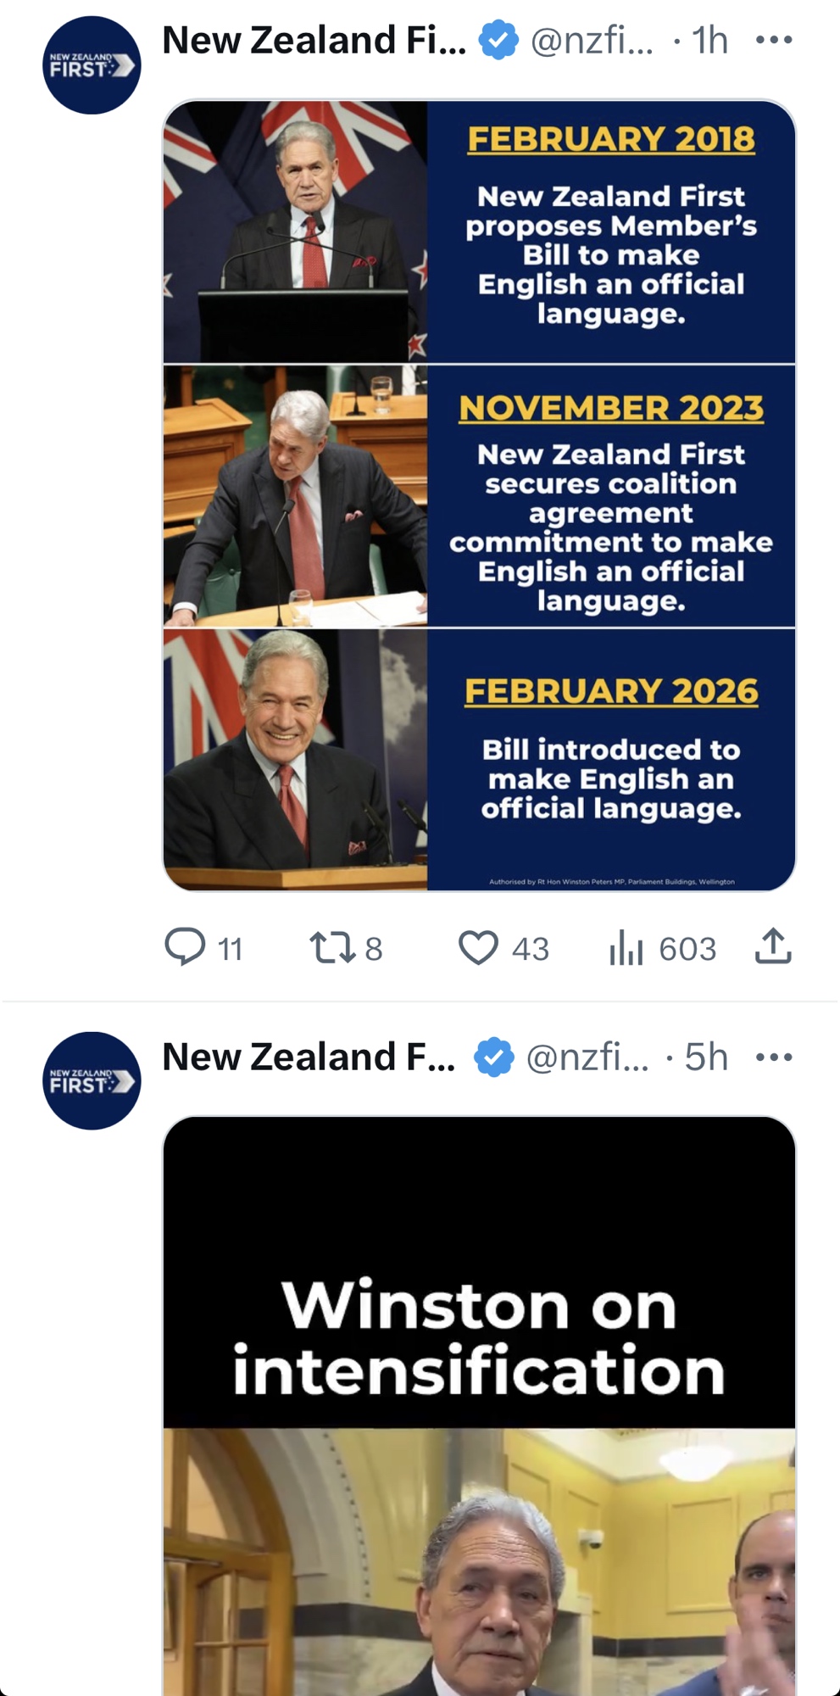
Task: Like the tweet with 43 likes
Action: [478, 947]
